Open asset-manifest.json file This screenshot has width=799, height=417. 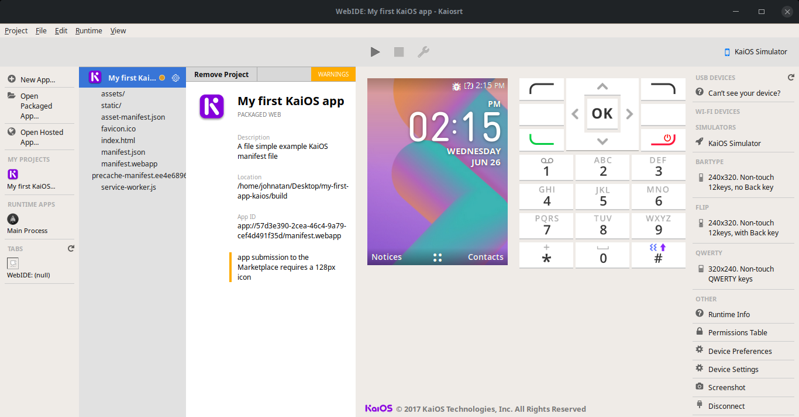[133, 117]
